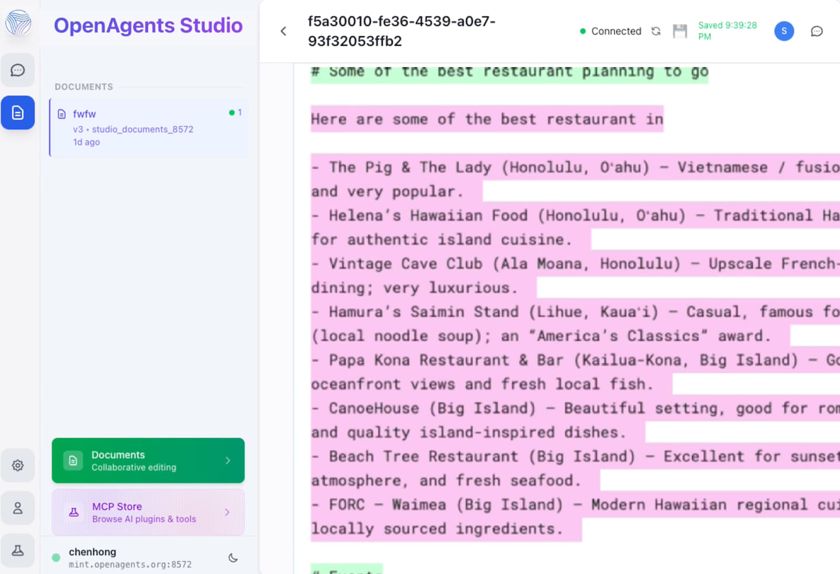Screen dimensions: 840x574
Task: Open the user profile sidebar icon
Action: 18,508
